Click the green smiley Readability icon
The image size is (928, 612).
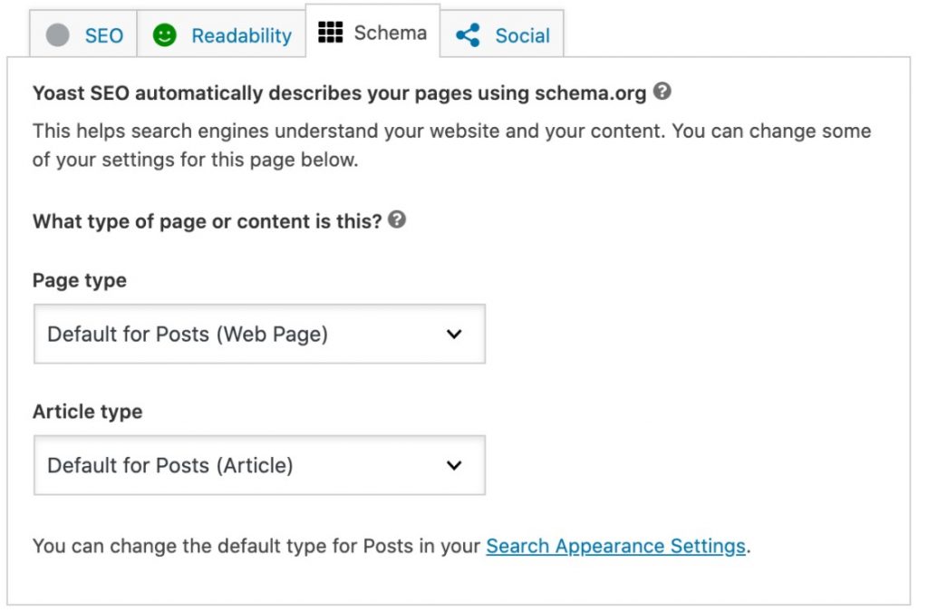point(164,35)
